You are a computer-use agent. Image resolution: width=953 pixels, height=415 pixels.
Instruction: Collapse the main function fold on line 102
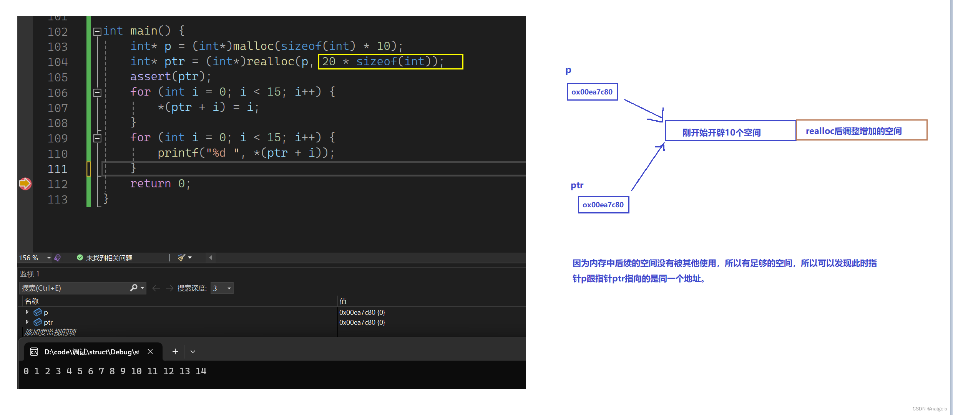point(97,31)
